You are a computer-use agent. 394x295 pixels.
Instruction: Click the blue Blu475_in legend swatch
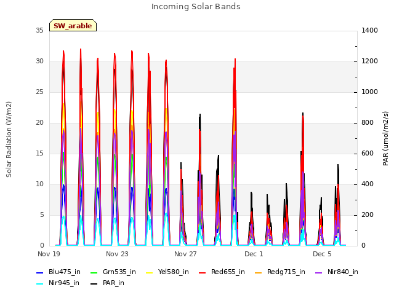click(40, 273)
